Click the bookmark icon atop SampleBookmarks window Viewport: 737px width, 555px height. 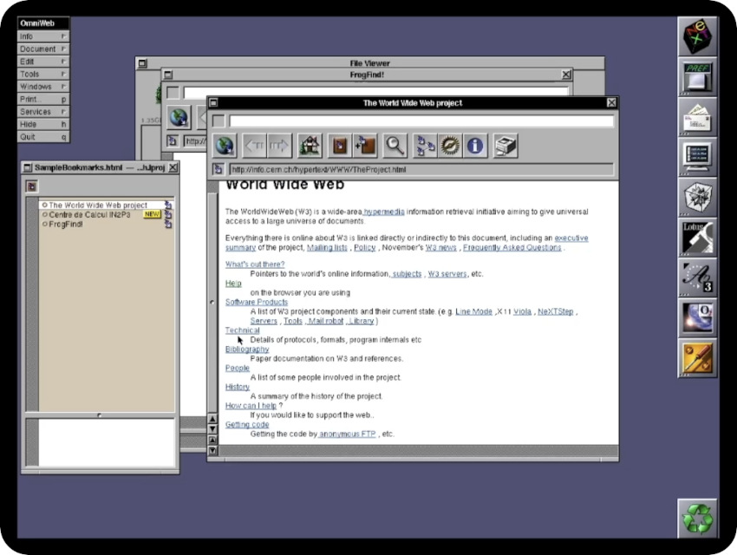point(31,186)
